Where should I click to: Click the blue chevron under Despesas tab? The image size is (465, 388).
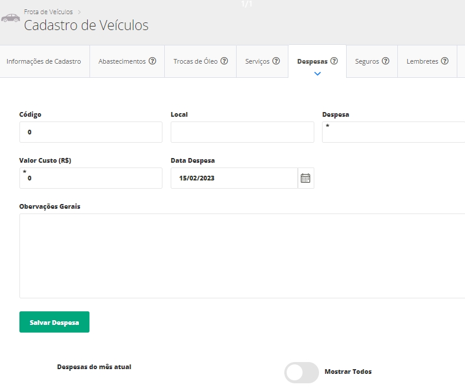point(317,74)
